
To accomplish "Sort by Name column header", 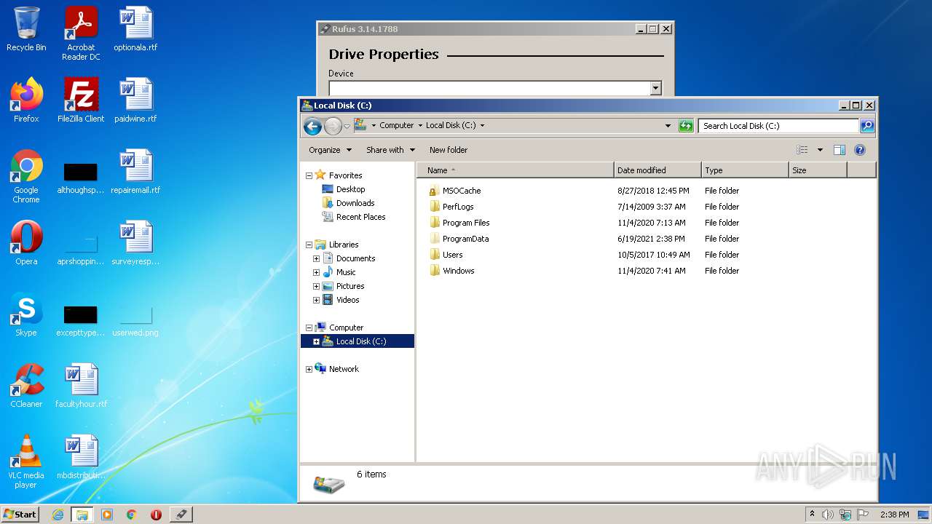I will 516,170.
